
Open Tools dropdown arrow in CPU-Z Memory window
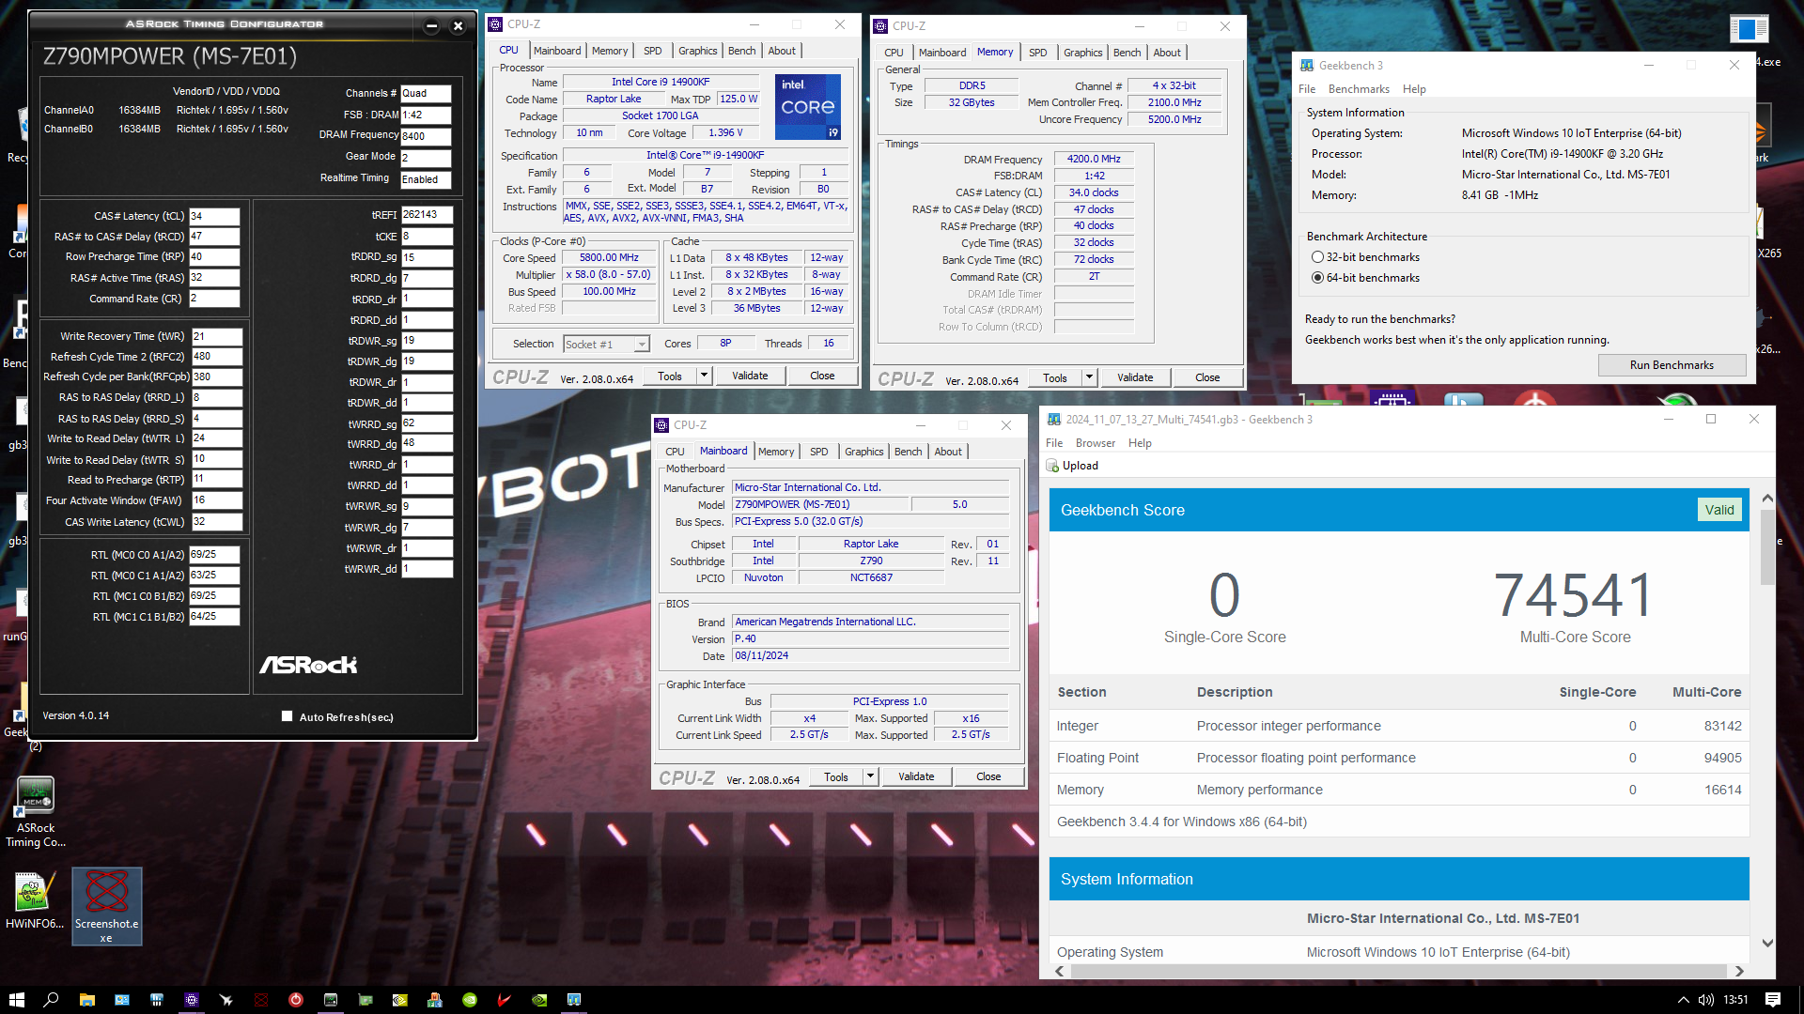click(x=1088, y=377)
